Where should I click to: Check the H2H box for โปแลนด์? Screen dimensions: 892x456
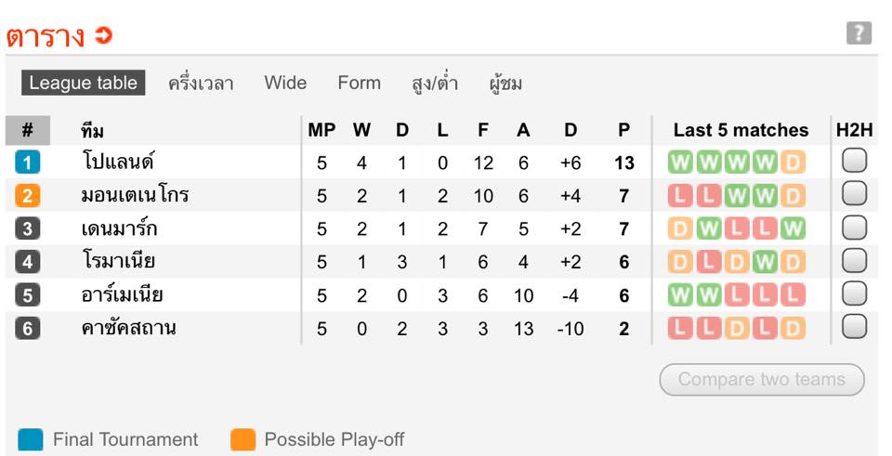[854, 162]
